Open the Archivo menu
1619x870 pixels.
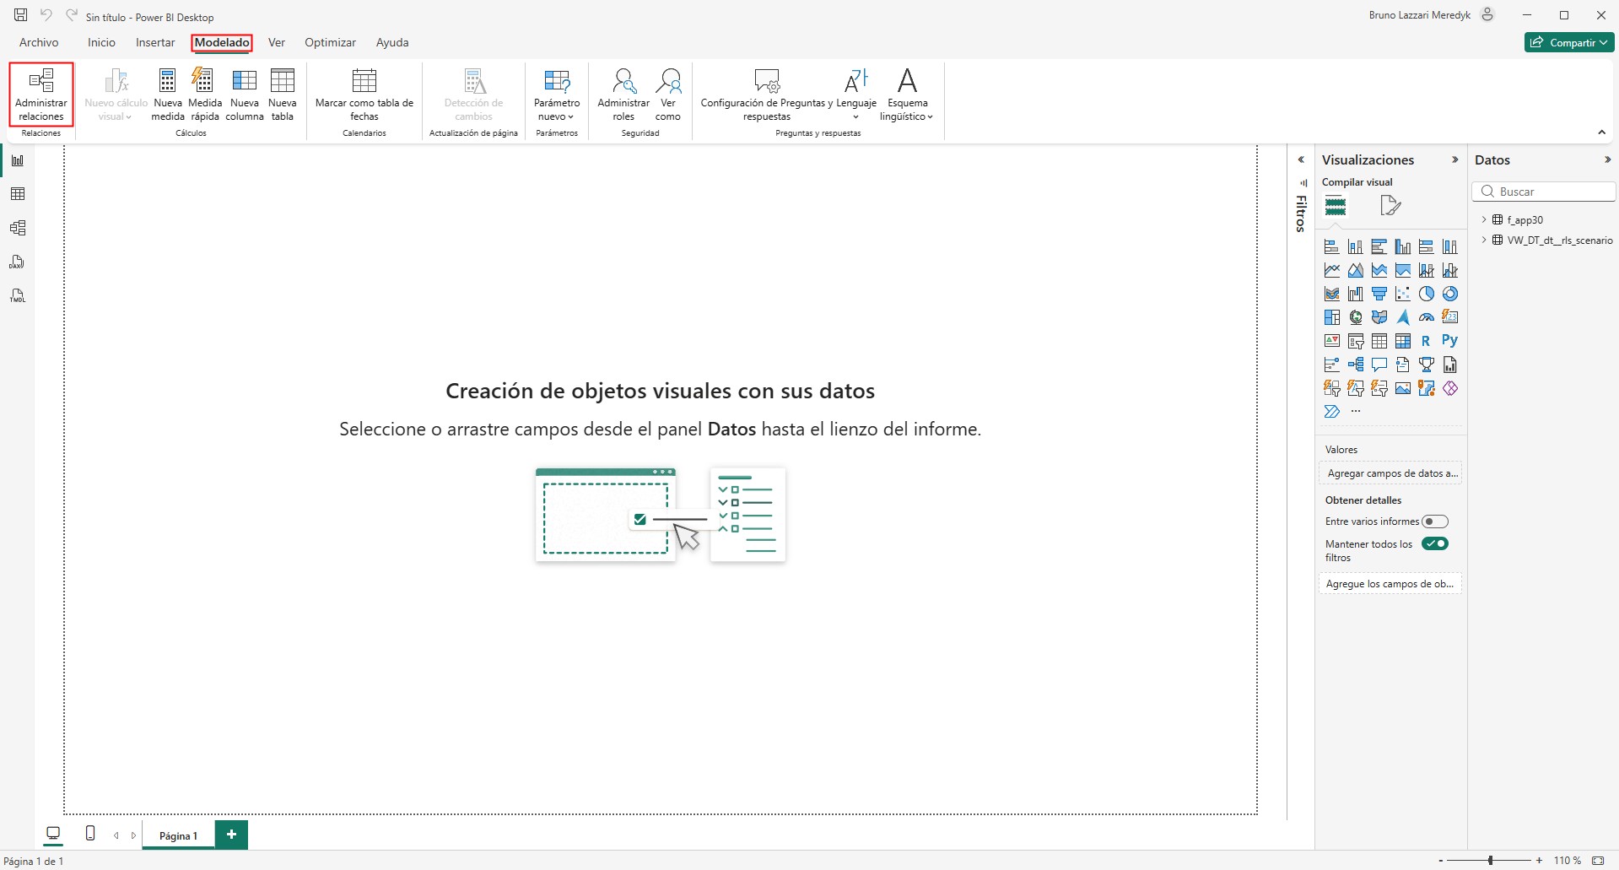39,42
